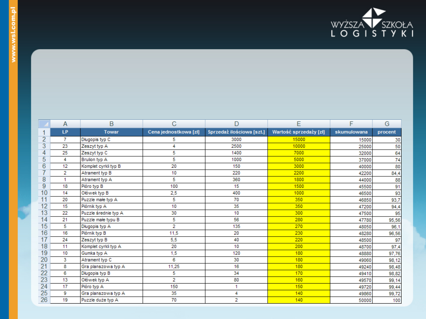Select column E header

point(299,124)
